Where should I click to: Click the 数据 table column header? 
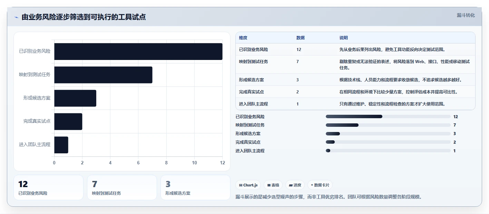coord(301,38)
